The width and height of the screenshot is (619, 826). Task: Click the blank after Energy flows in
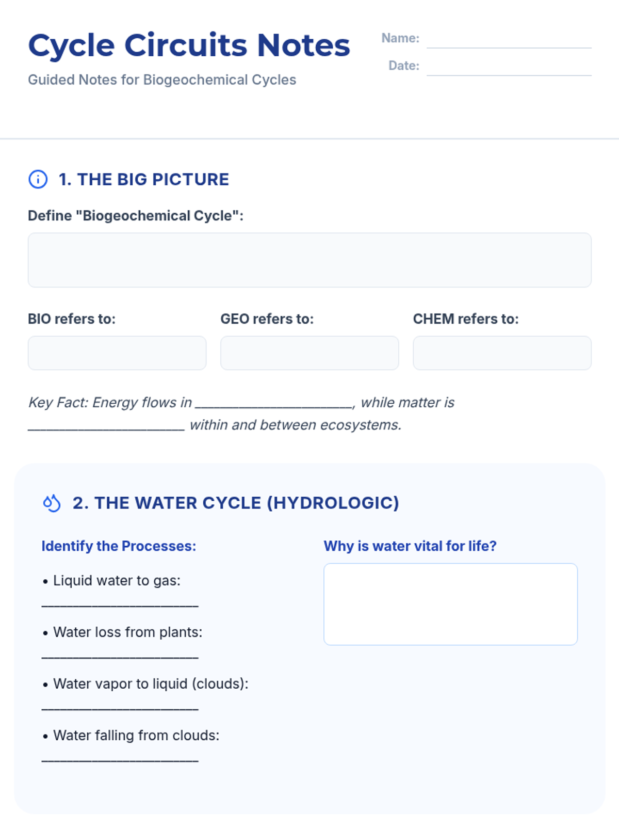[274, 403]
